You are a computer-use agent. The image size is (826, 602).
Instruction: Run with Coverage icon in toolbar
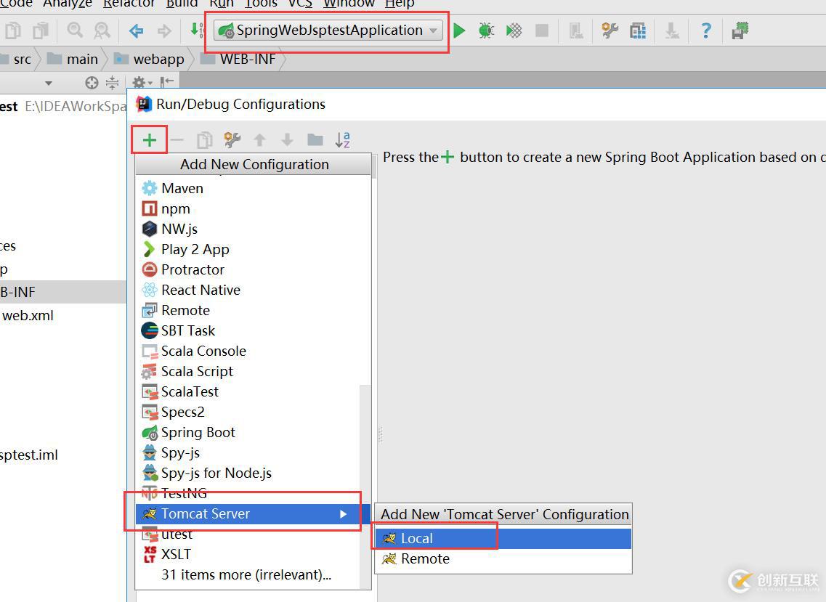click(514, 30)
